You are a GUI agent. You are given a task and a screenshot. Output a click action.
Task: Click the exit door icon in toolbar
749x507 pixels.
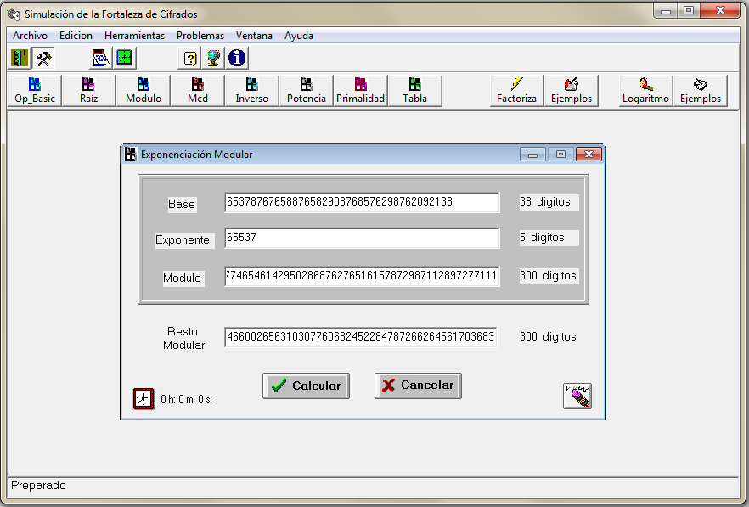[x=20, y=58]
